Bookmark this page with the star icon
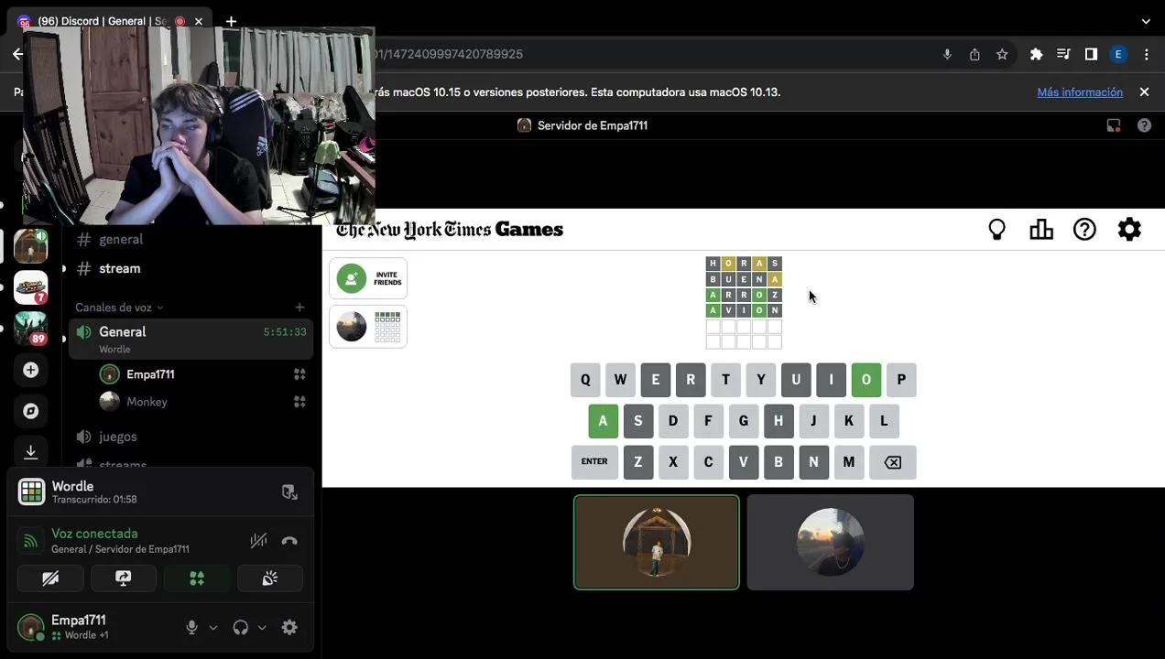The image size is (1165, 659). click(1002, 54)
